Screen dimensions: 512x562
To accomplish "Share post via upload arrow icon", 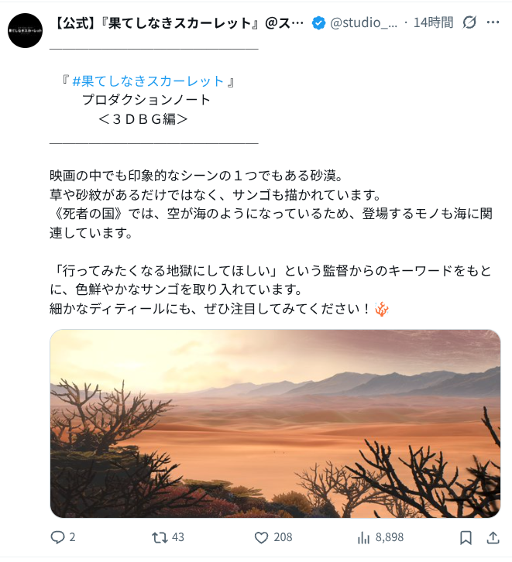I will 493,537.
